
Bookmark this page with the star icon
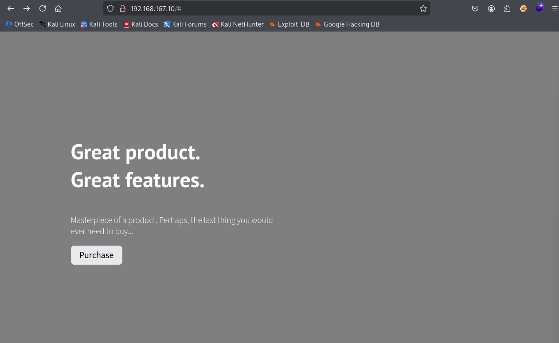coord(423,8)
